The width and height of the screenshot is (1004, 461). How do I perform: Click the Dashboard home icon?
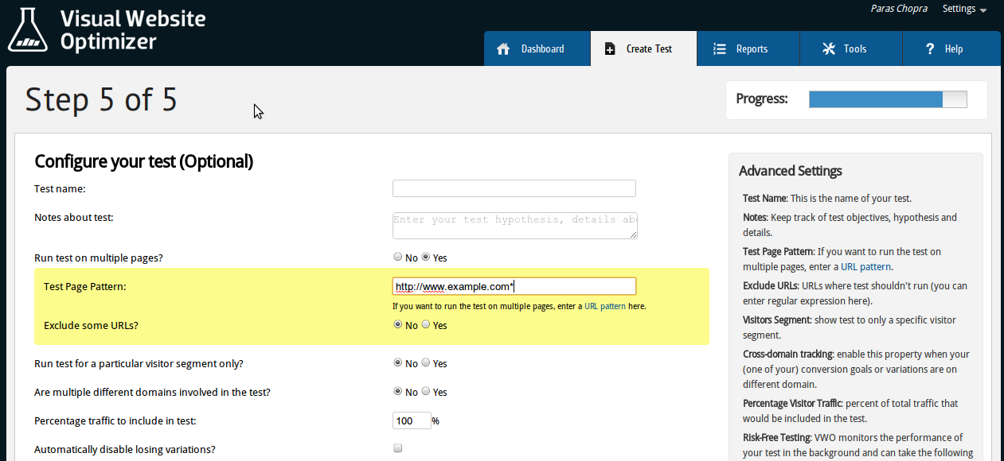pos(503,48)
